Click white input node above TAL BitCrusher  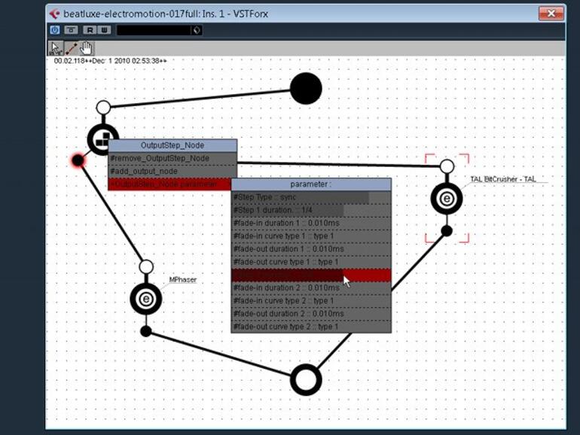(x=447, y=166)
